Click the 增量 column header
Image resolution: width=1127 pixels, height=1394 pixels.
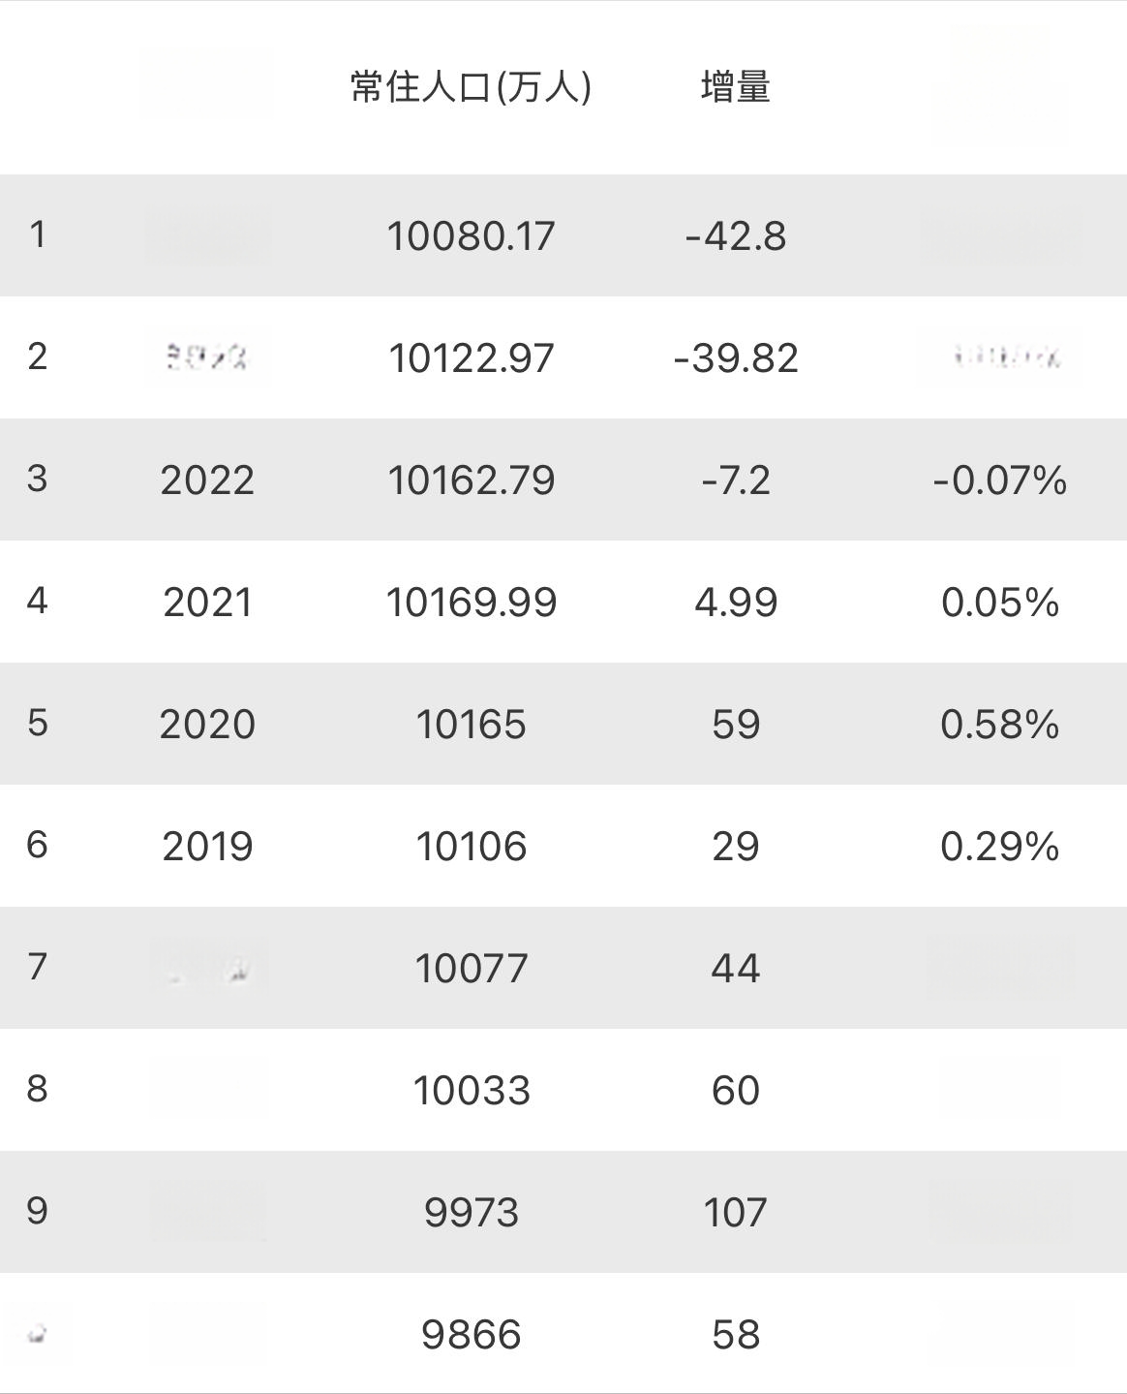(x=735, y=87)
